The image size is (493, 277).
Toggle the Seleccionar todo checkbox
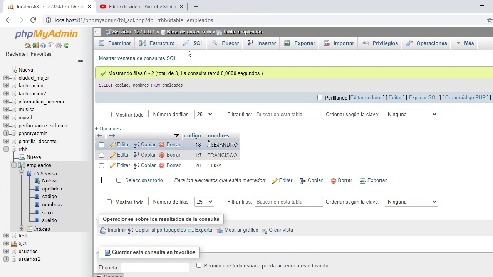click(x=119, y=180)
